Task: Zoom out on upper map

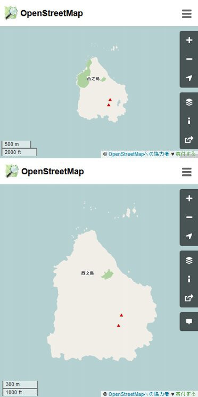Action: pyautogui.click(x=189, y=59)
